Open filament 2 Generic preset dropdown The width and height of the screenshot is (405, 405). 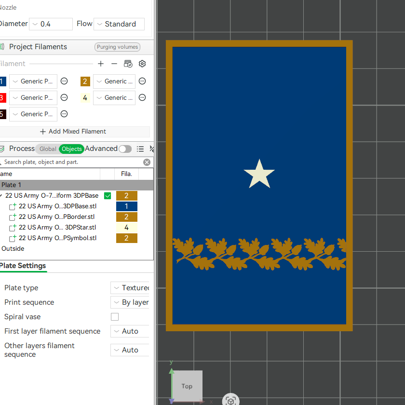(114, 81)
